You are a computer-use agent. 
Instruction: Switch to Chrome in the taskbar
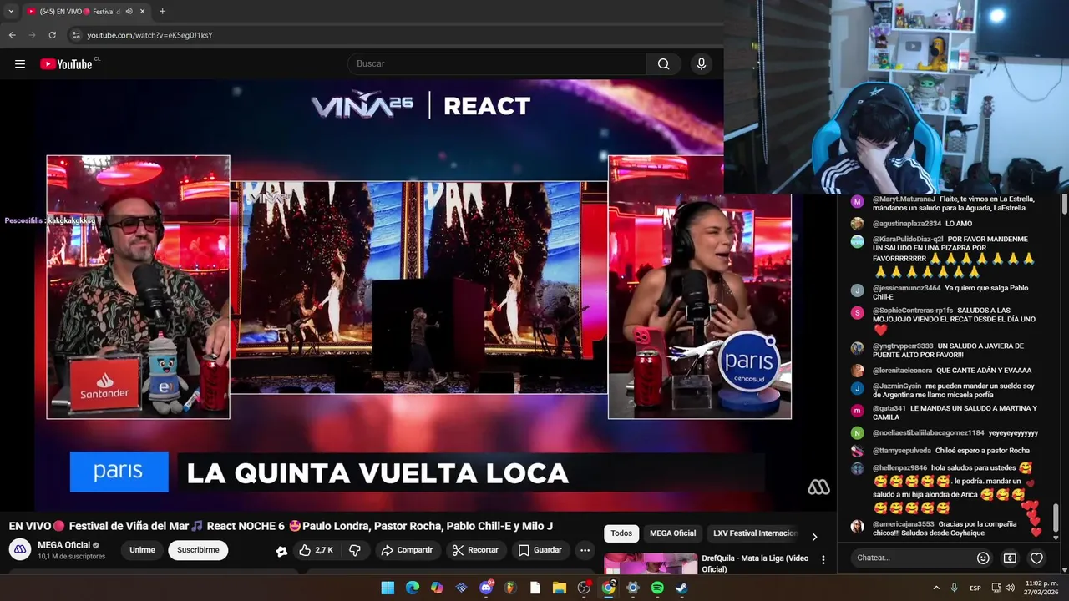pos(609,588)
